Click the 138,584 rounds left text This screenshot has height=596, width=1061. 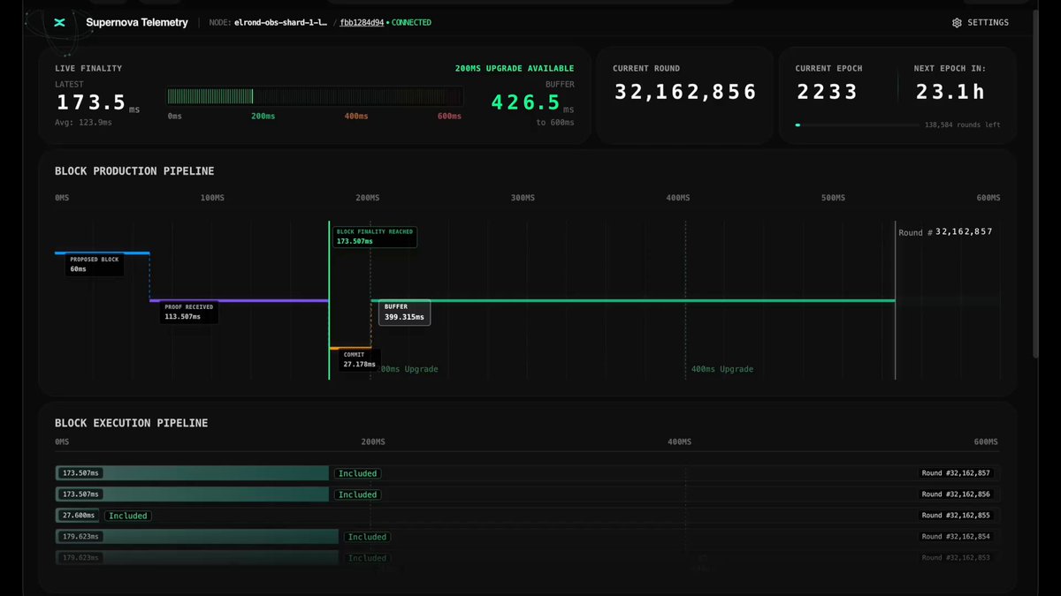(x=963, y=125)
